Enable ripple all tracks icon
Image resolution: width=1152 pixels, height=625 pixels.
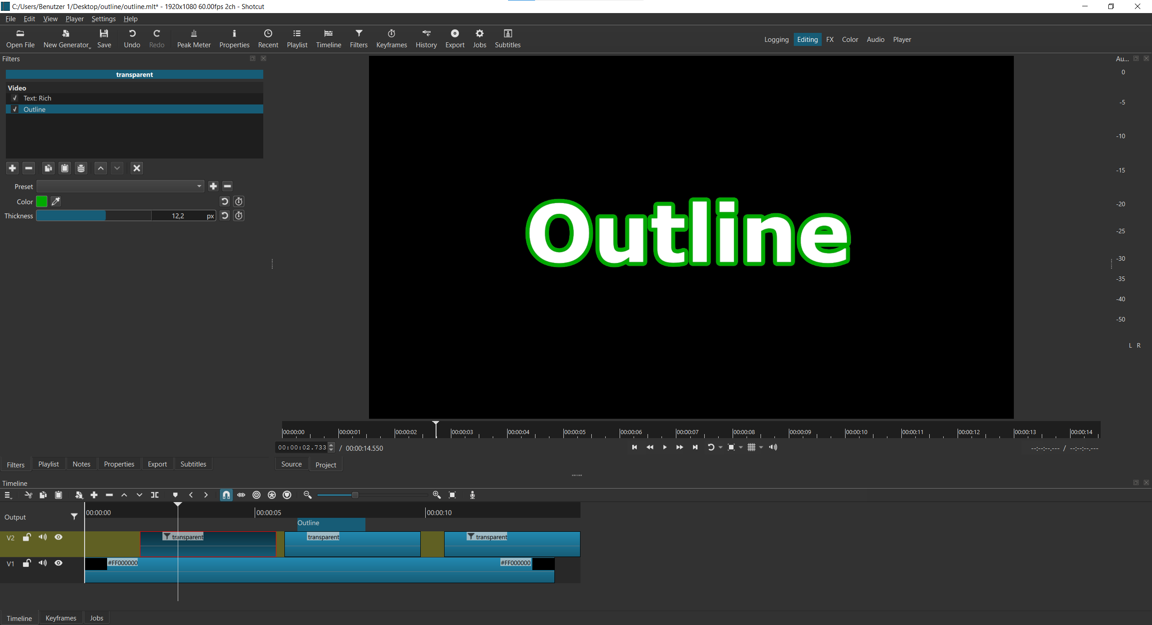(272, 495)
